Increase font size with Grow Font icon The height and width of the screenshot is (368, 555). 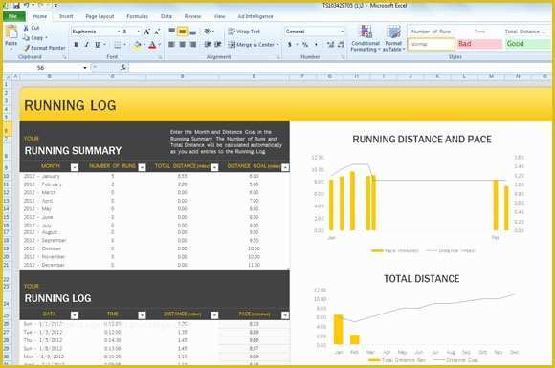click(147, 32)
